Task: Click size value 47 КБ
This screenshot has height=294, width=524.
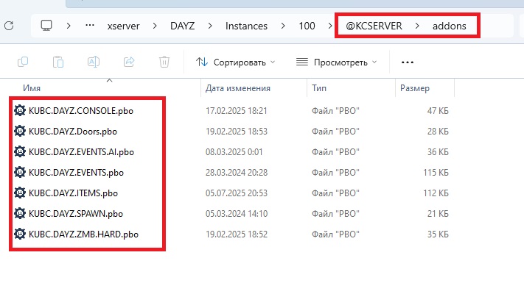Action: (x=438, y=111)
